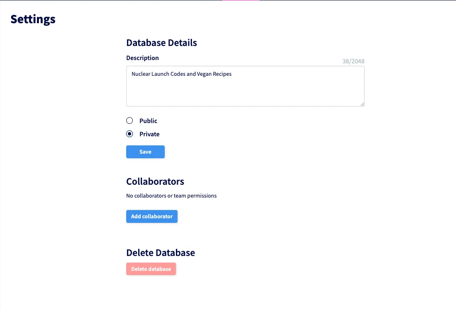The height and width of the screenshot is (309, 456).
Task: Click the 'No collaborators or team permissions' text
Action: 171,196
